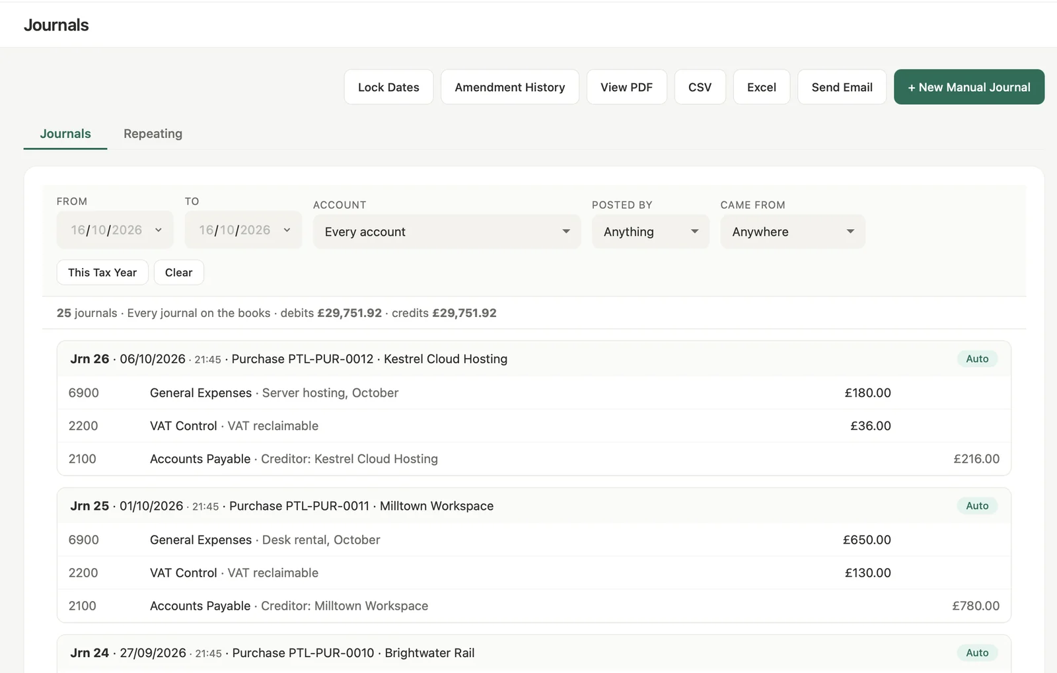The image size is (1057, 673).
Task: Click the Auto badge on Jrn 24
Action: pos(977,653)
